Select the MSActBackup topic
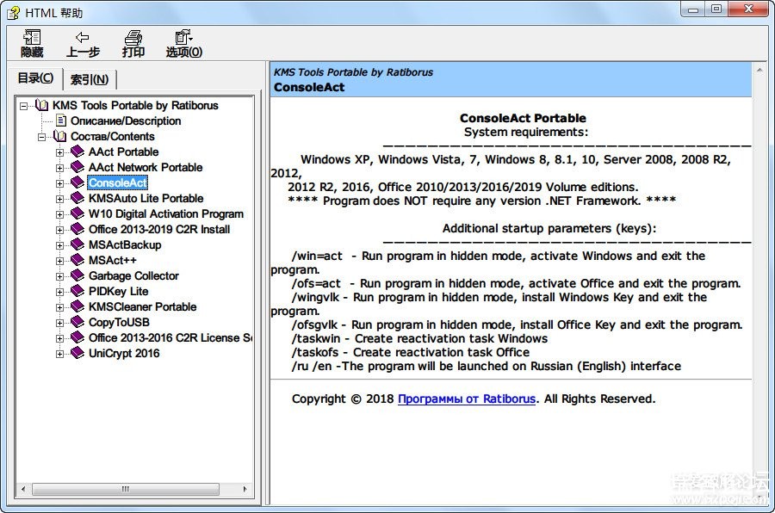 point(125,244)
